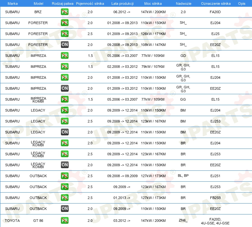The height and width of the screenshot is (227, 252).
Task: Click the TOYOTA brand cell
Action: point(12,221)
